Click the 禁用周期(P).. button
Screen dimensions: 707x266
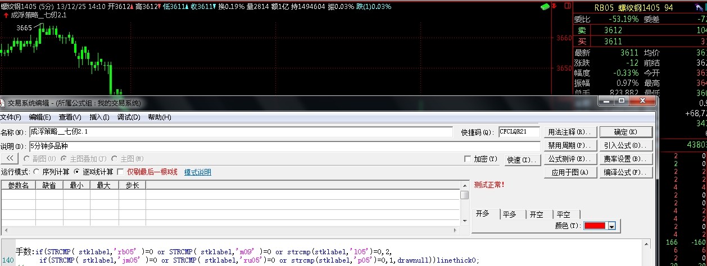(x=570, y=145)
